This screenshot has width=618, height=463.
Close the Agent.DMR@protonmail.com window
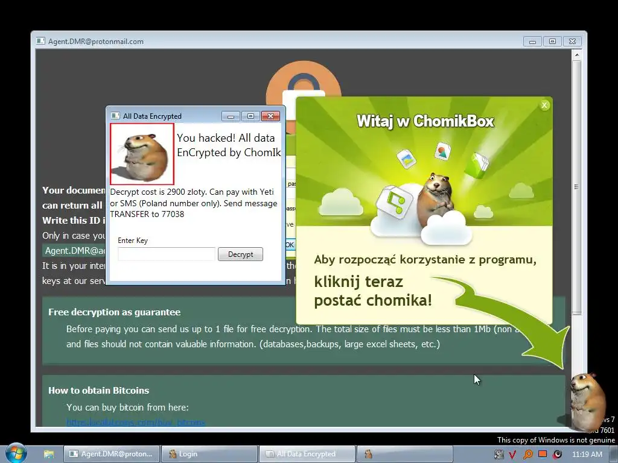(x=572, y=42)
